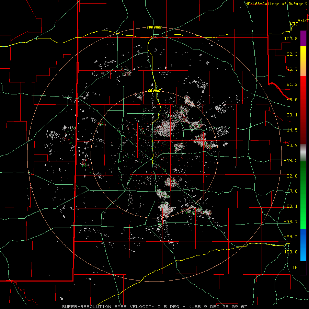Select the 92.3 value on velocity scale
Viewport: 309px width, 309px height.
tap(292, 54)
